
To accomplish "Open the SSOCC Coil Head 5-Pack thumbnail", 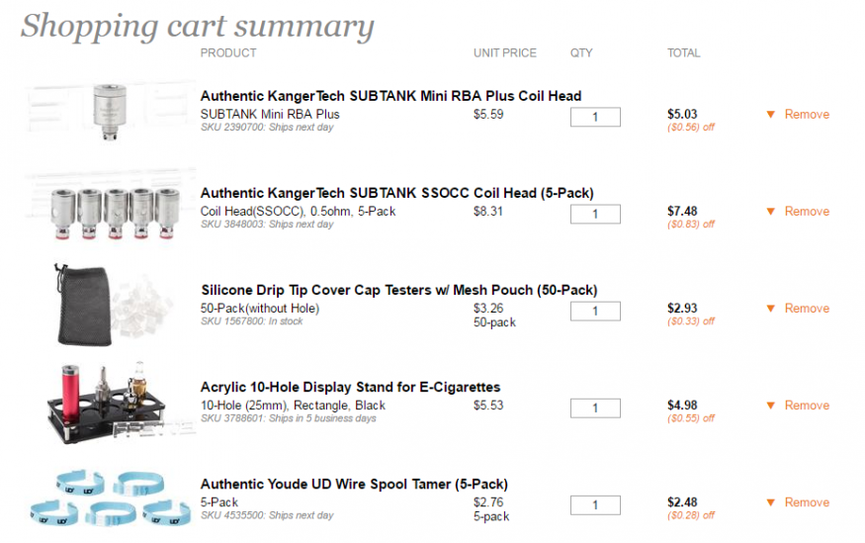I will (x=109, y=209).
